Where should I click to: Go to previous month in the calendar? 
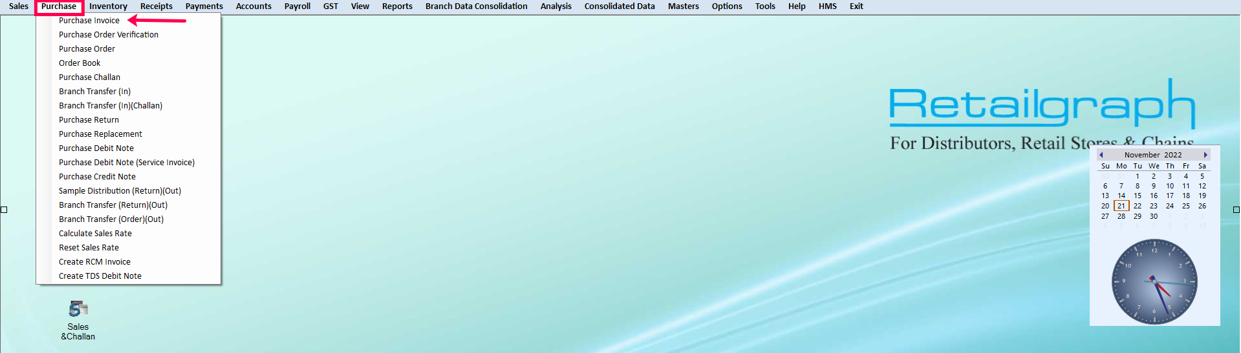1101,155
